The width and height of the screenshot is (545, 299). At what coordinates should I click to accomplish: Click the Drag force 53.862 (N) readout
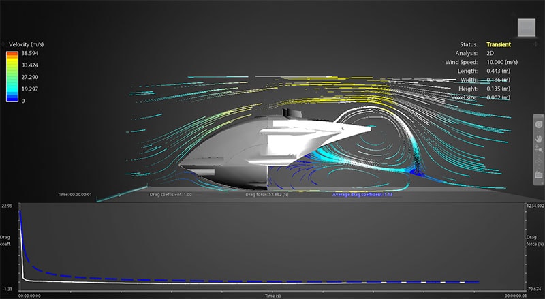(267, 195)
